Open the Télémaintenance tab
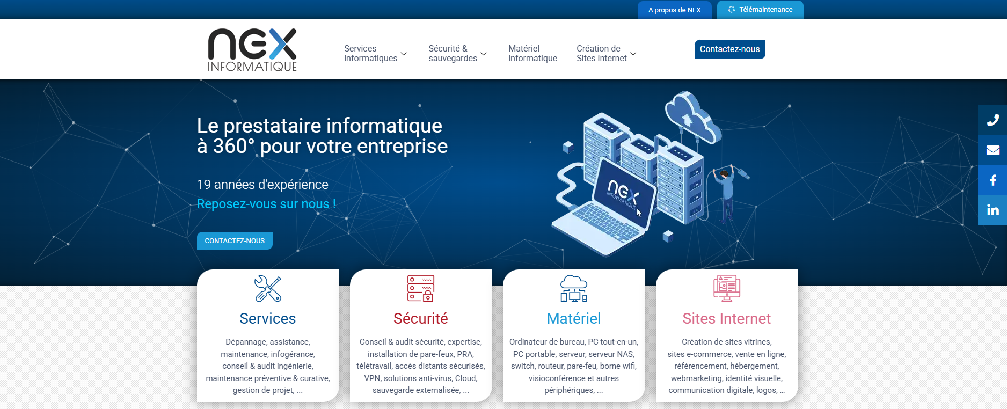The image size is (1007, 409). pos(760,10)
